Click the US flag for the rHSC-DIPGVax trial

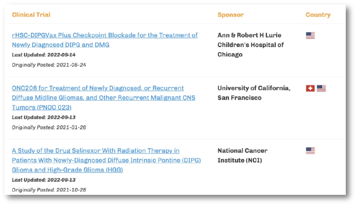click(310, 36)
